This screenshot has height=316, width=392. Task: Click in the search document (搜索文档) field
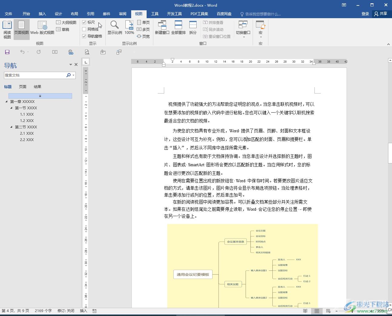click(35, 75)
